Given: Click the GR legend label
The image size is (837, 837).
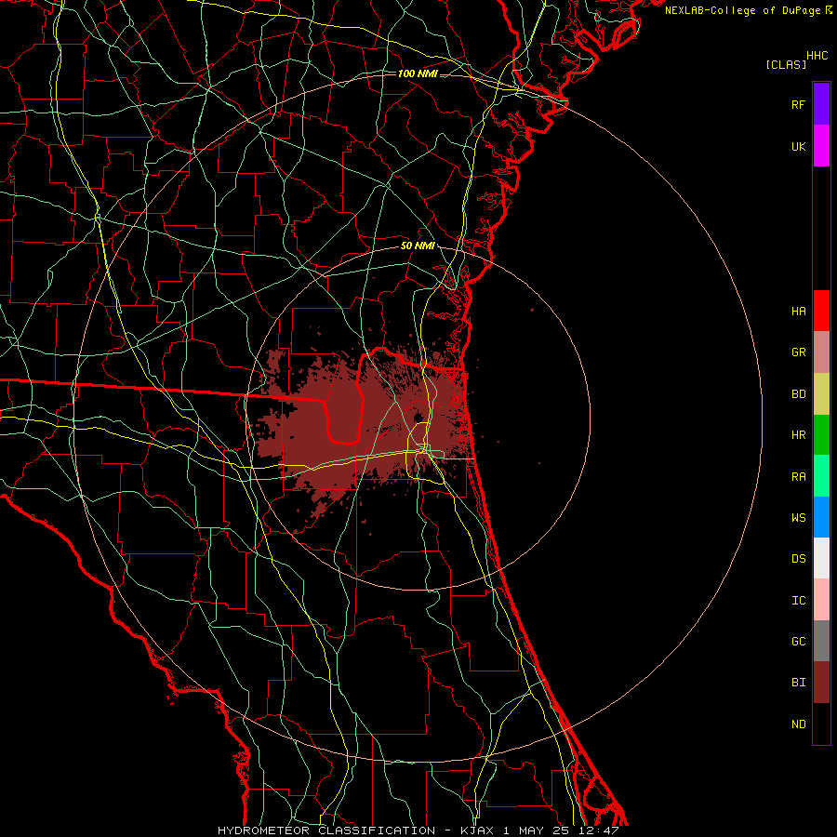Looking at the screenshot, I should pos(798,352).
